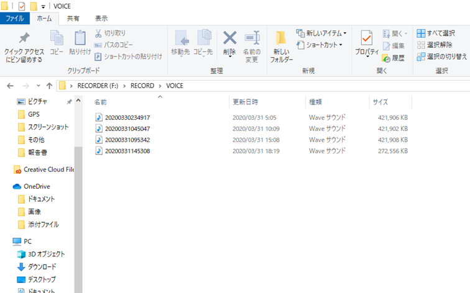Go up one folder level
The width and height of the screenshot is (470, 293).
50,86
